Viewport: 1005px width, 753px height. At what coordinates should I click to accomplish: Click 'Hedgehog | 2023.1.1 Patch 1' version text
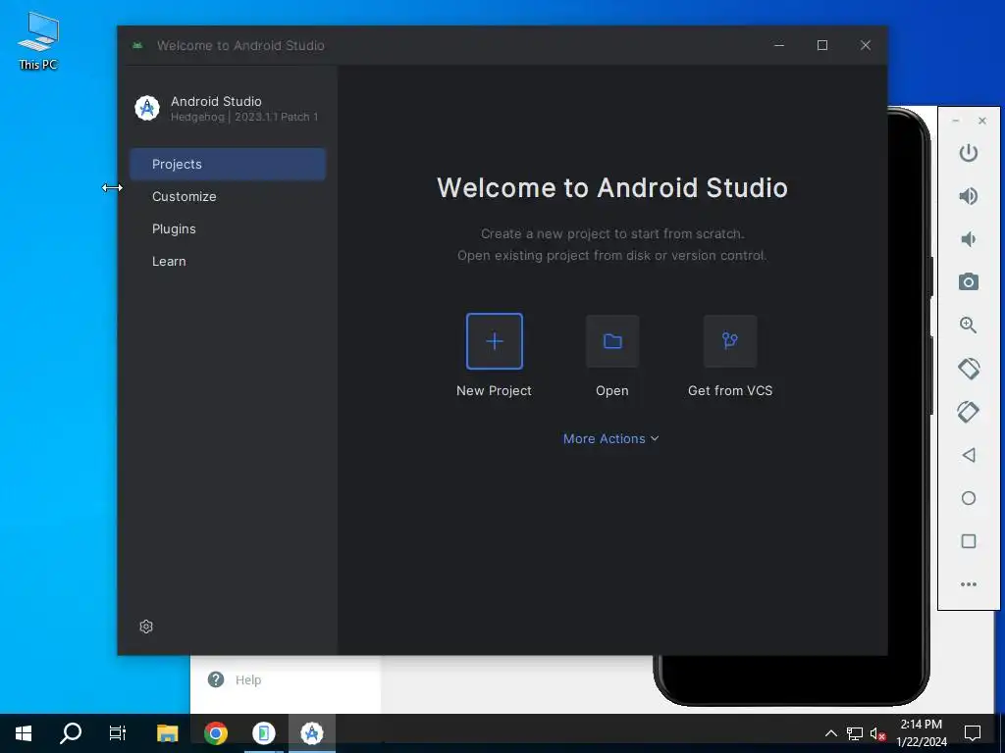click(x=244, y=117)
